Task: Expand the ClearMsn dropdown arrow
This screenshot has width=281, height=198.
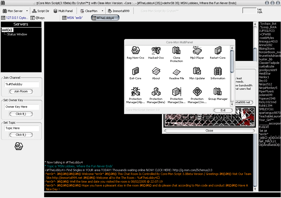Action: (x=102, y=11)
